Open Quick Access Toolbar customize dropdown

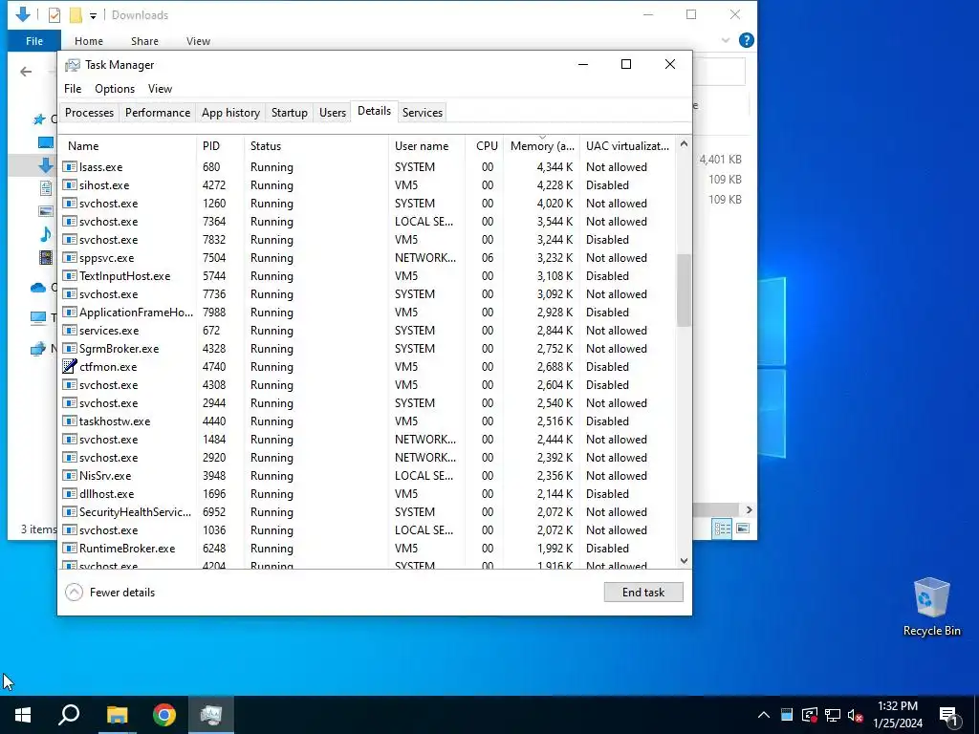pyautogui.click(x=93, y=15)
